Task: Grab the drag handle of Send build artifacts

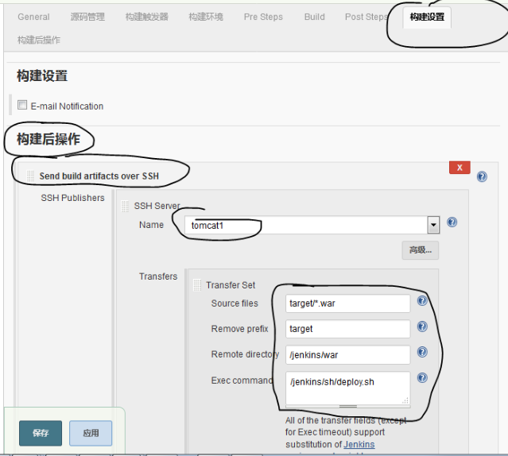Action: (x=30, y=176)
